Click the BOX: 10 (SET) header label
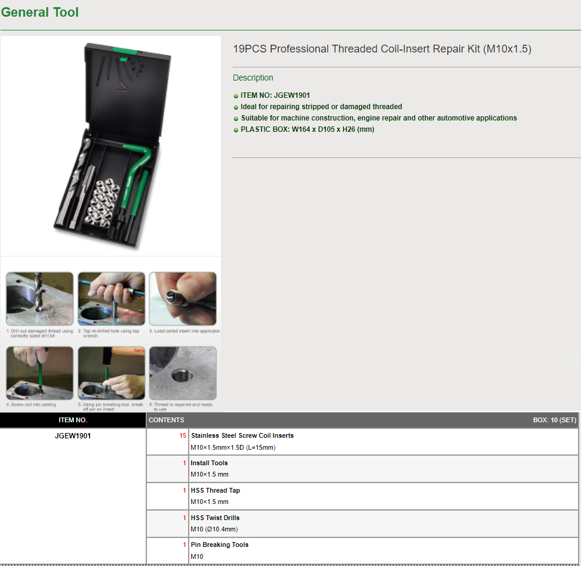 coord(554,420)
